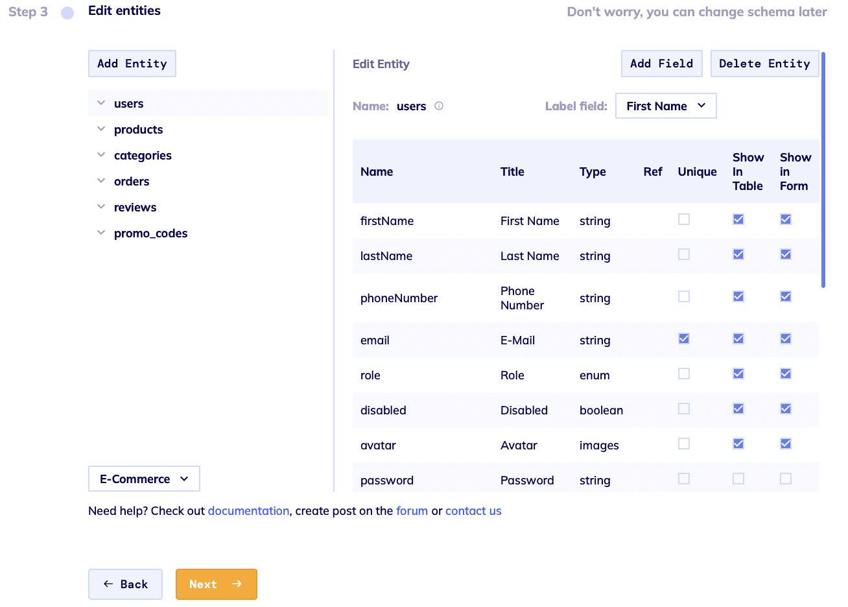The width and height of the screenshot is (848, 607).
Task: Select the orders entity
Action: pyautogui.click(x=132, y=182)
